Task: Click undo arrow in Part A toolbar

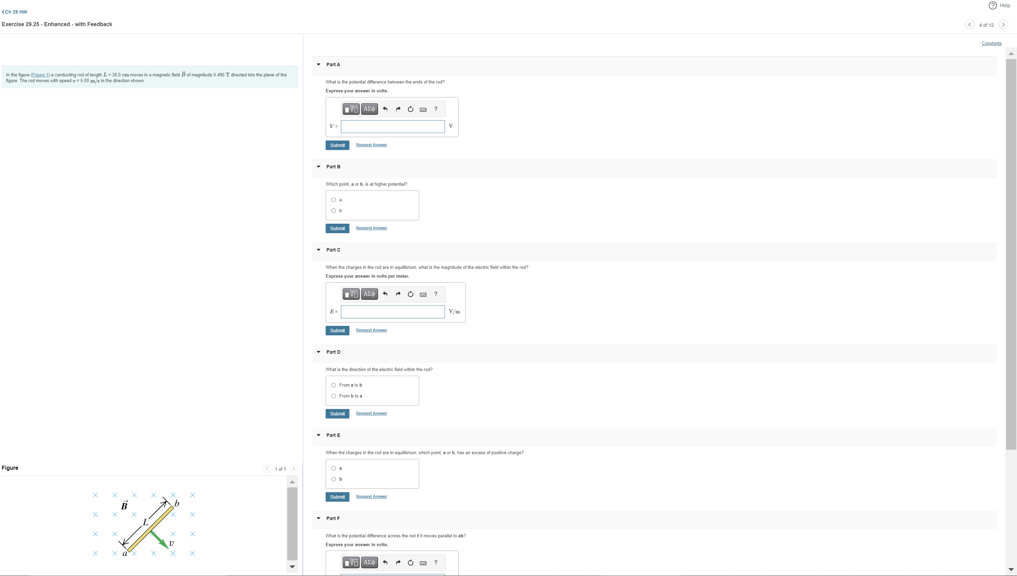Action: [385, 109]
